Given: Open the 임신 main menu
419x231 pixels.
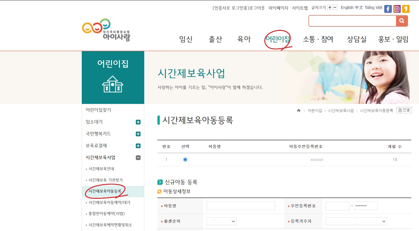Looking at the screenshot, I should coord(186,39).
